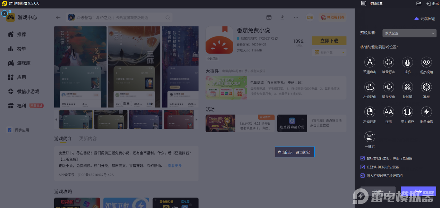
Task: Select the first screenshot thumbnail in the strip
Action: [76, 119]
